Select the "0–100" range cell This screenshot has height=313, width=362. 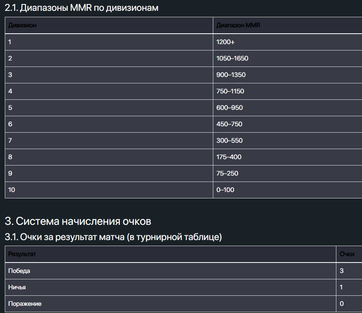[225, 190]
